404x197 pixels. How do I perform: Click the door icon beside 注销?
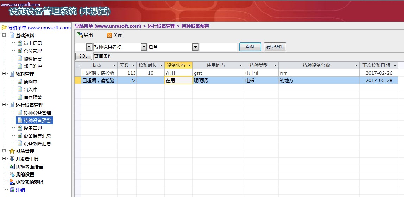point(12,190)
